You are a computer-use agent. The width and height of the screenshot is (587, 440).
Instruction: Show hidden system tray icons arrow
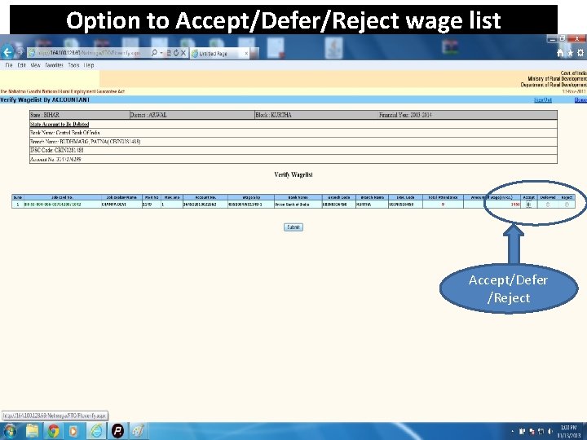pos(512,432)
